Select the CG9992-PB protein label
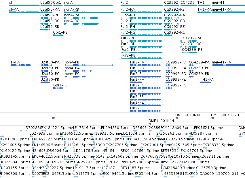Image resolution: width=245 pixels, height=178 pixels. tap(176, 62)
